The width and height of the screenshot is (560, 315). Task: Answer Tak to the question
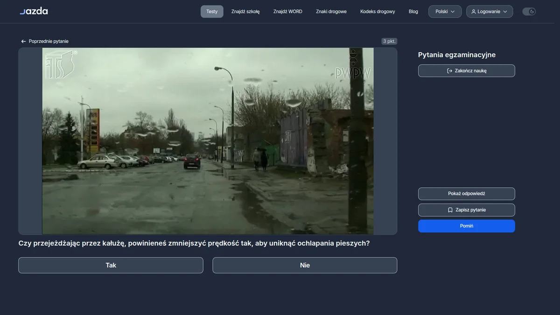tap(111, 265)
